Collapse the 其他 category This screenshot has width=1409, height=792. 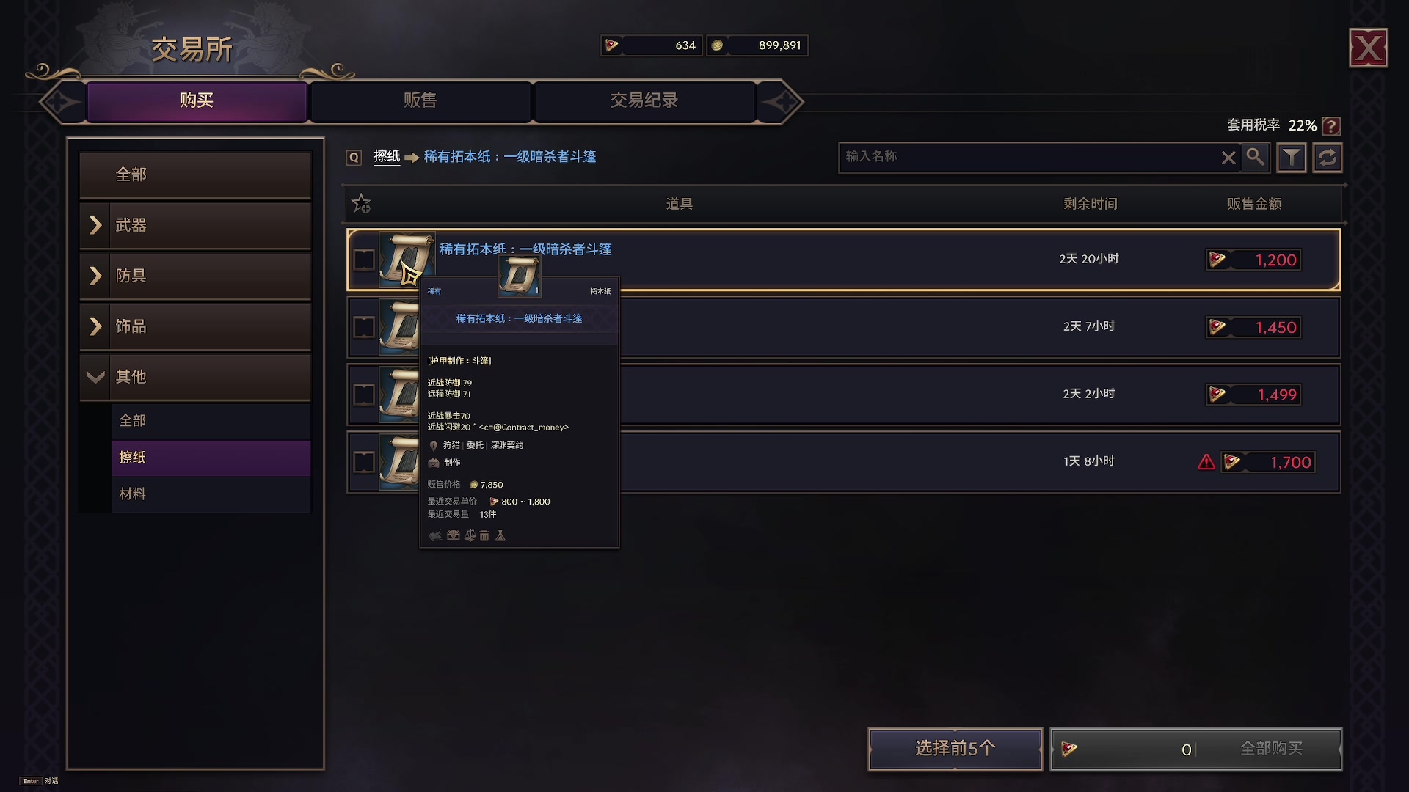(x=195, y=377)
